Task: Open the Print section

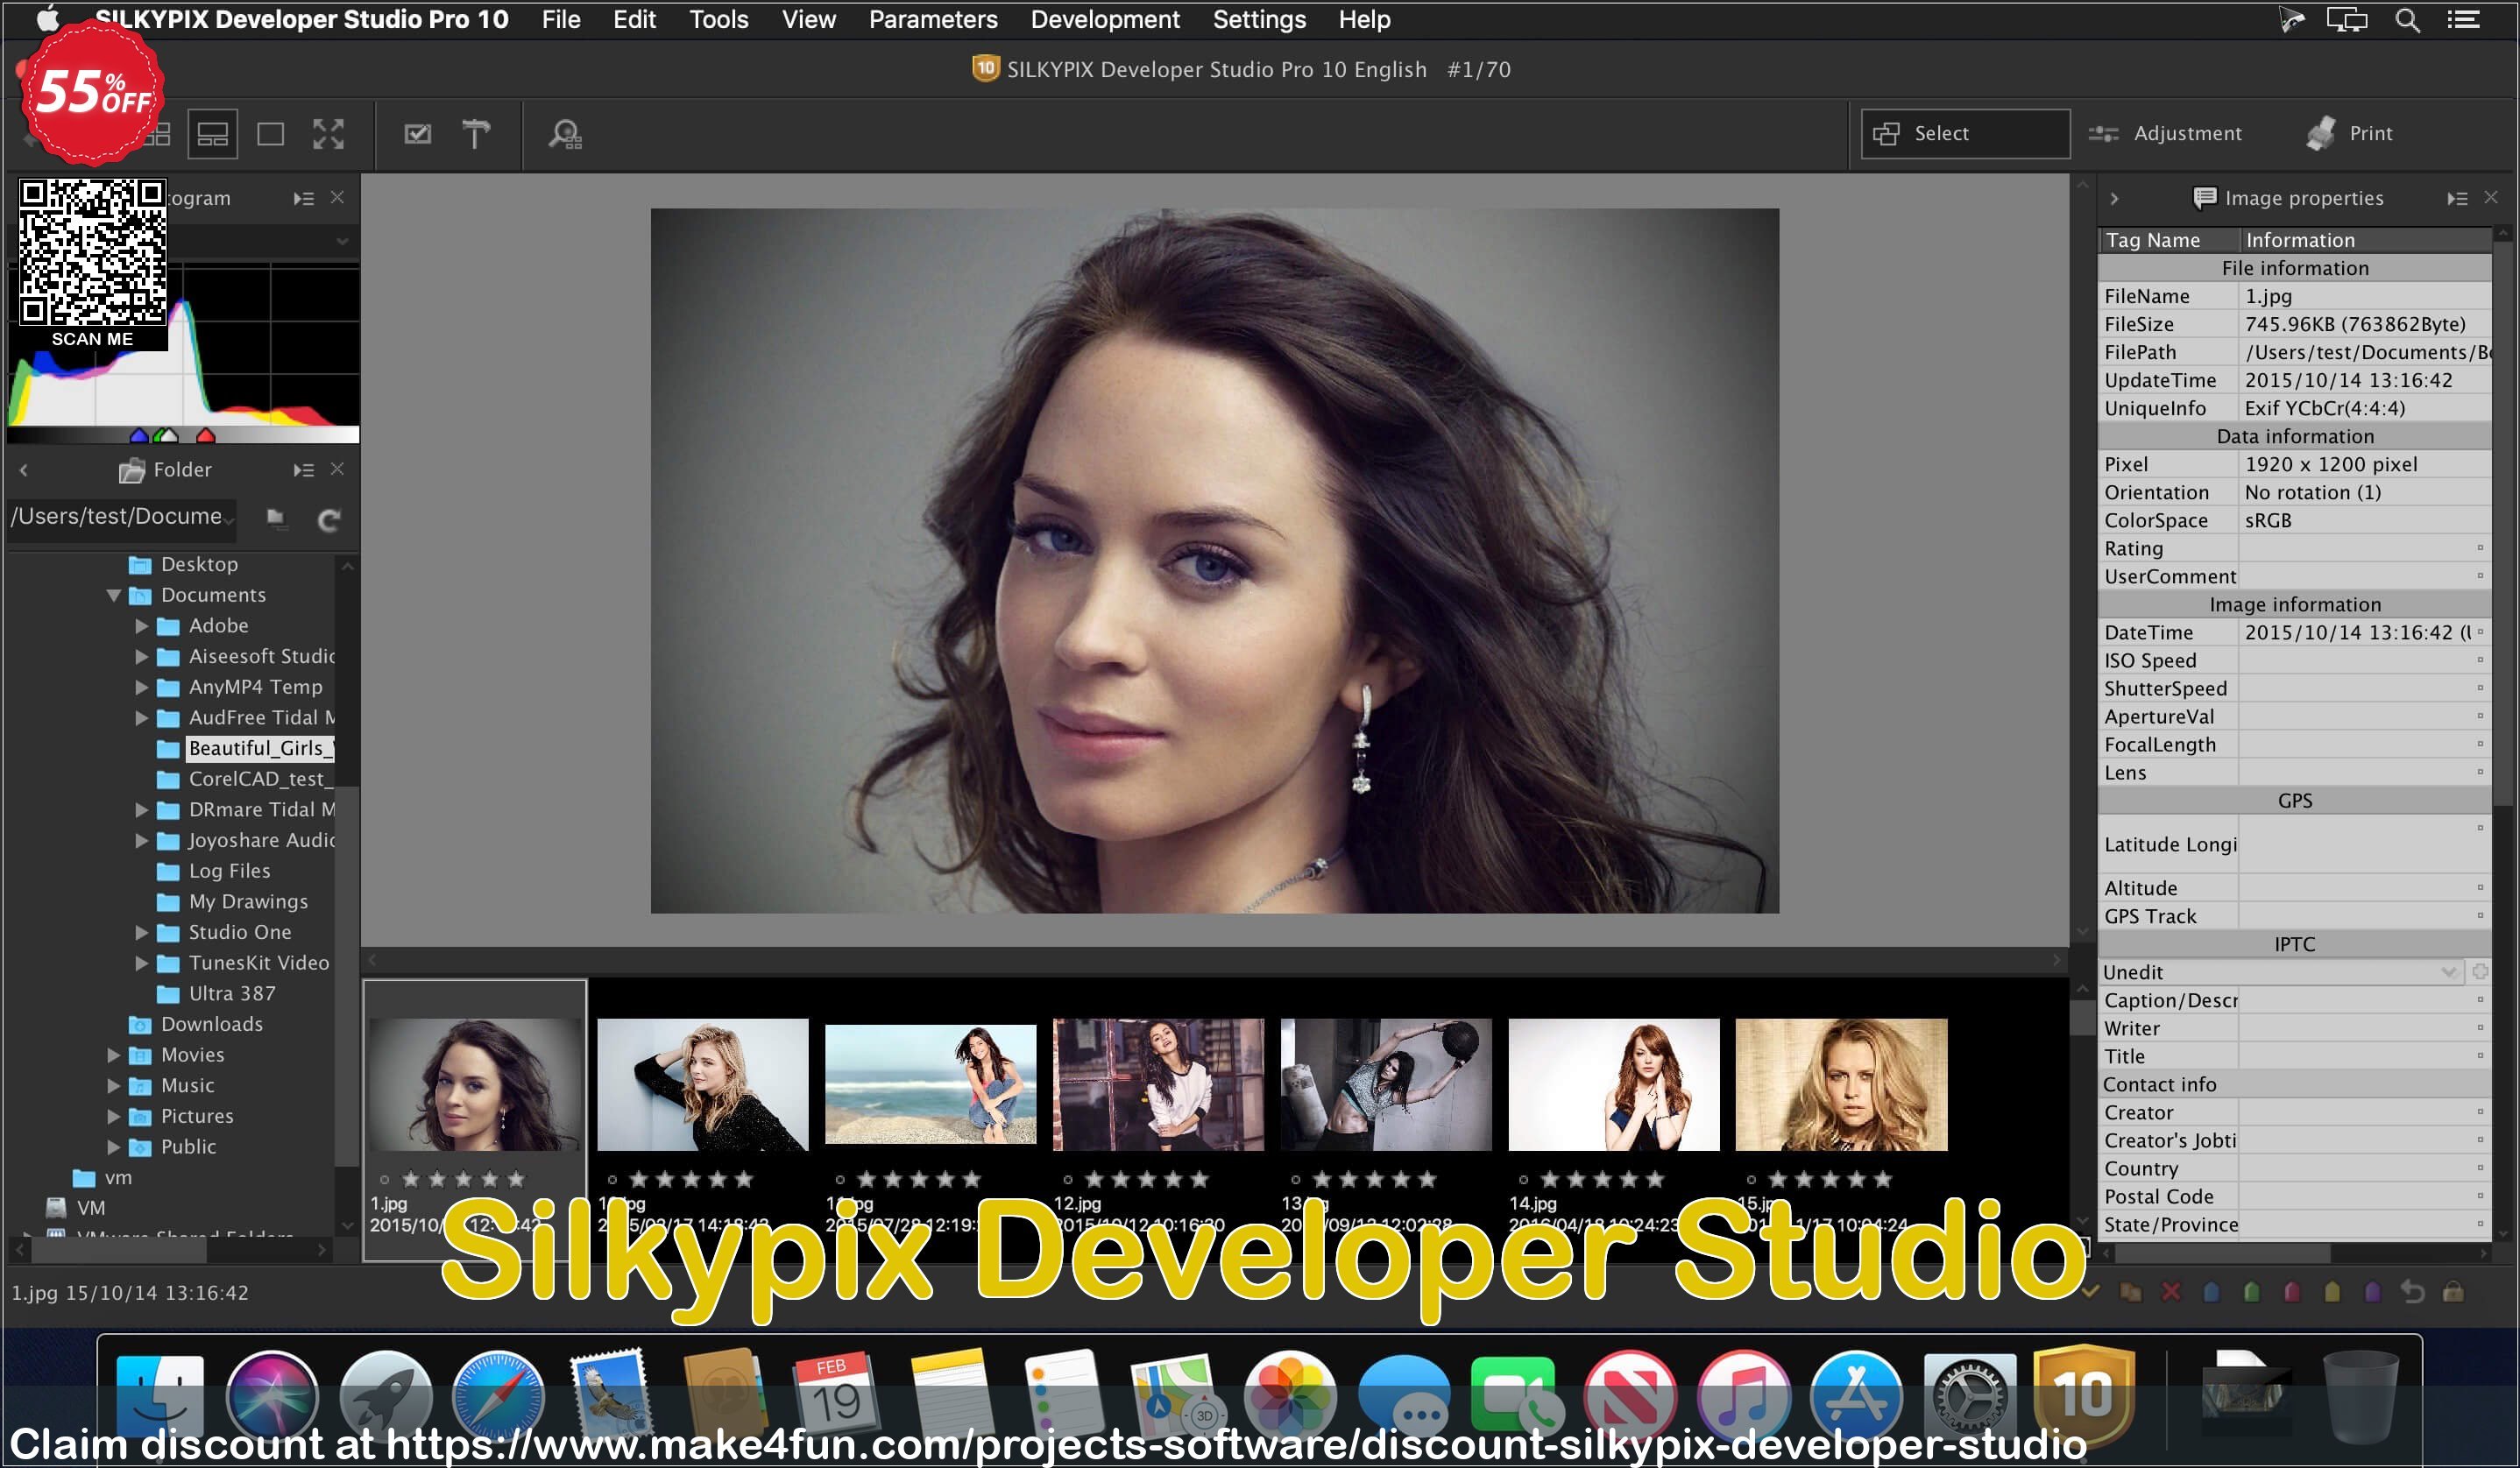Action: point(2349,134)
